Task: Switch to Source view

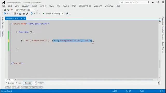Action: click(x=27, y=83)
